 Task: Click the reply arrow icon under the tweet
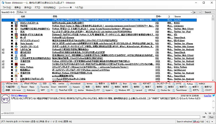click(x=206, y=113)
